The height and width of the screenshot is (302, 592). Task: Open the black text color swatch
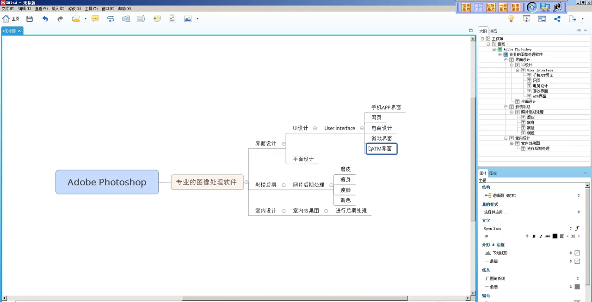(555, 237)
